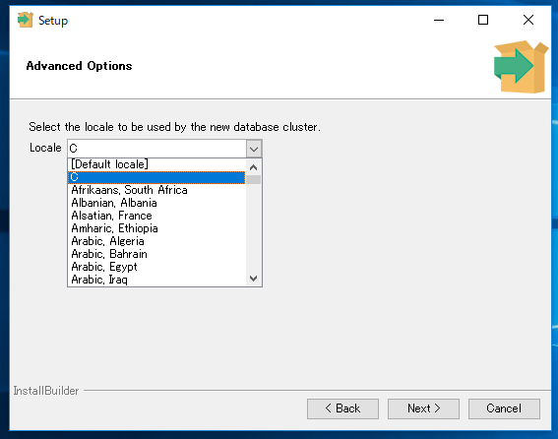This screenshot has height=439, width=558.
Task: Click scroll down arrow in locale list
Action: point(253,279)
